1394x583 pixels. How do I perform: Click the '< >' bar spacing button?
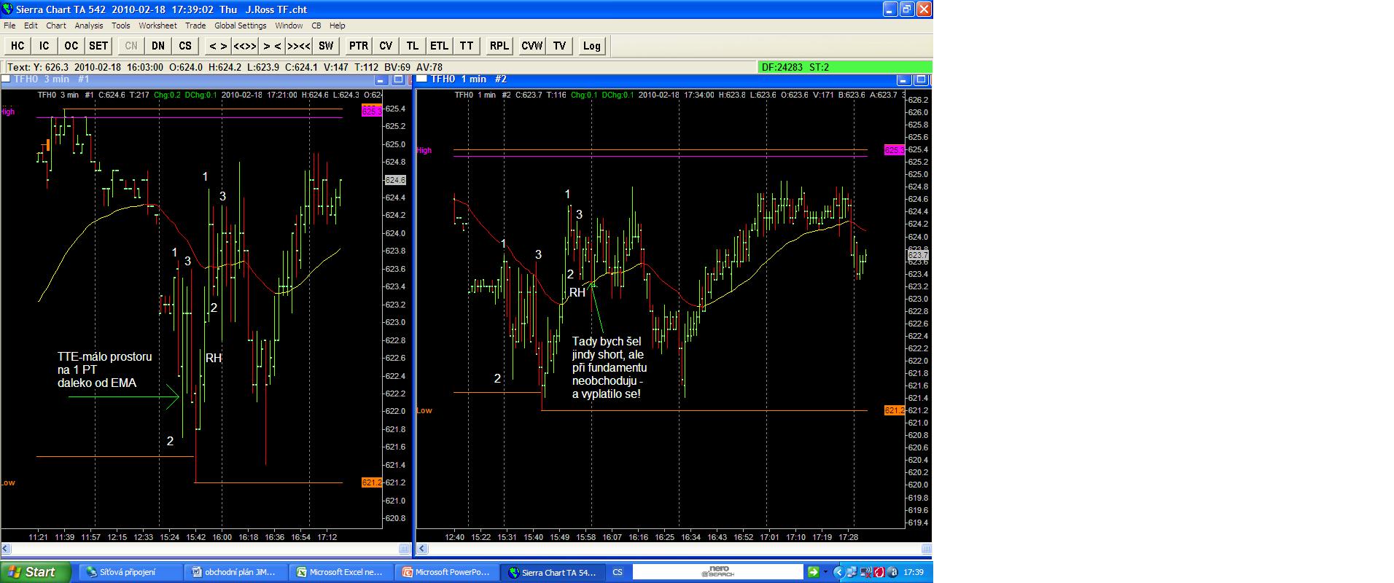tap(218, 46)
